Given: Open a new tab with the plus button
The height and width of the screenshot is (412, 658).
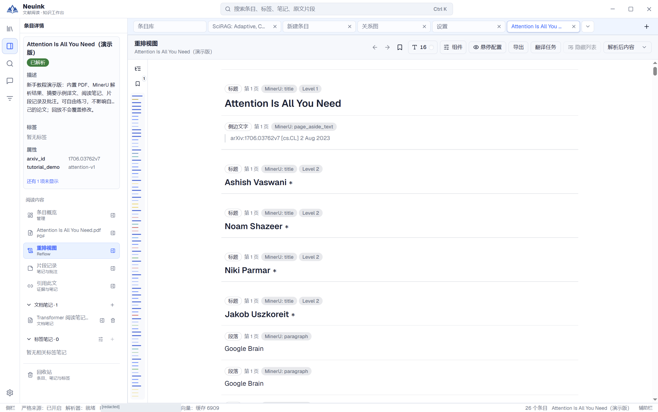Looking at the screenshot, I should 646,27.
